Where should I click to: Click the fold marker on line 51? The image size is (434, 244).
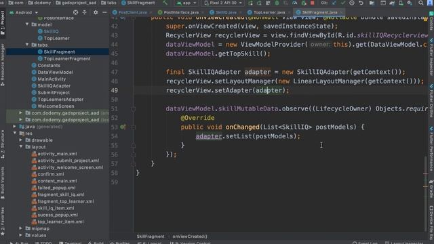coord(133,109)
